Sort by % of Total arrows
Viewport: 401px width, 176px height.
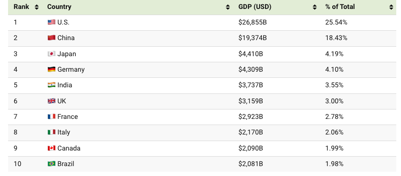391,7
